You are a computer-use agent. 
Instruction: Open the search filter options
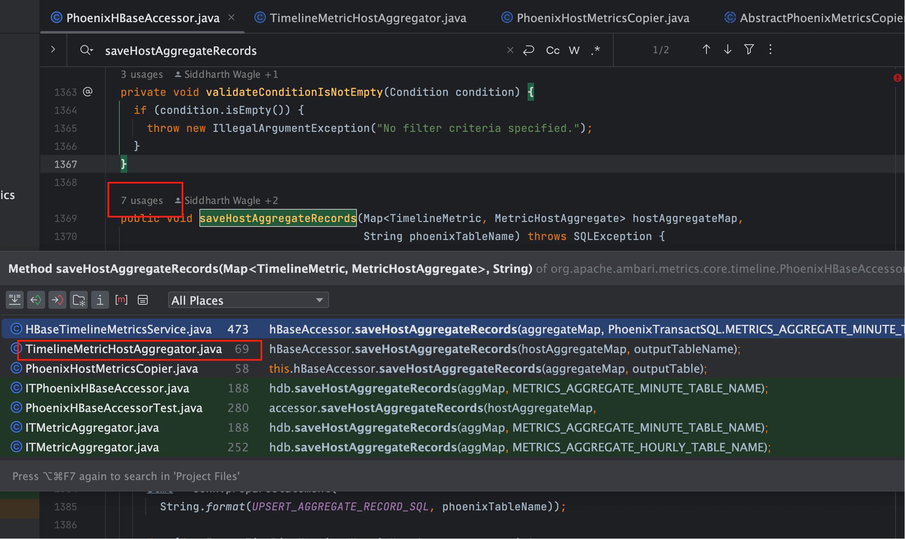click(x=749, y=50)
